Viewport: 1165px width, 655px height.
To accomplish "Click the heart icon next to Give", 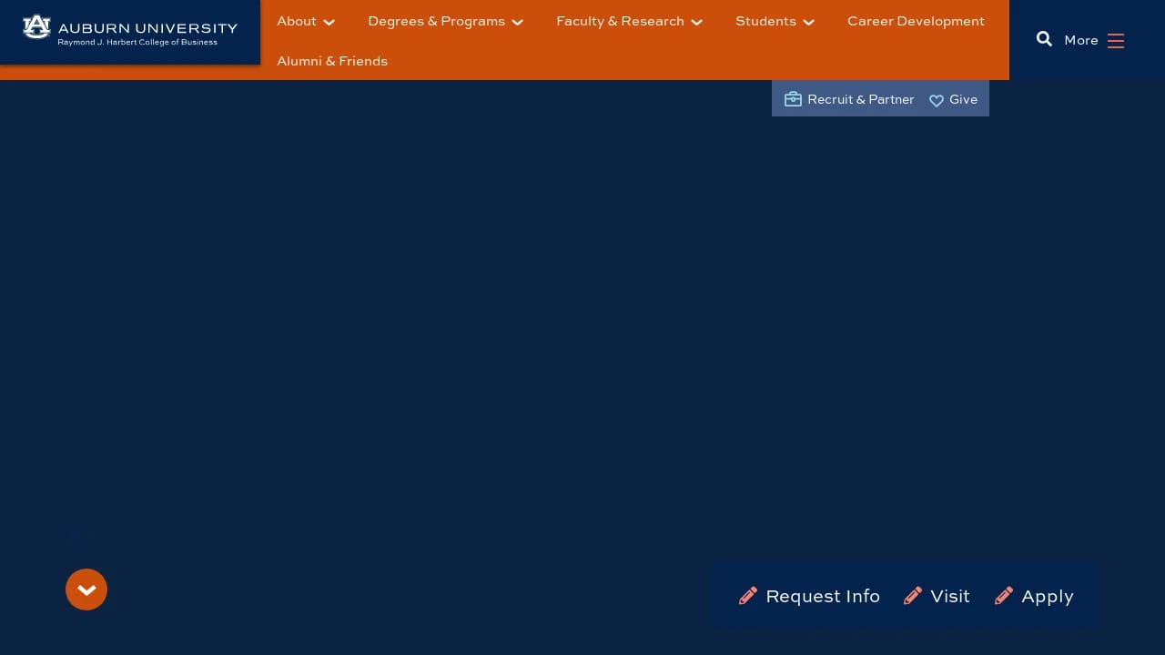I will [x=936, y=100].
